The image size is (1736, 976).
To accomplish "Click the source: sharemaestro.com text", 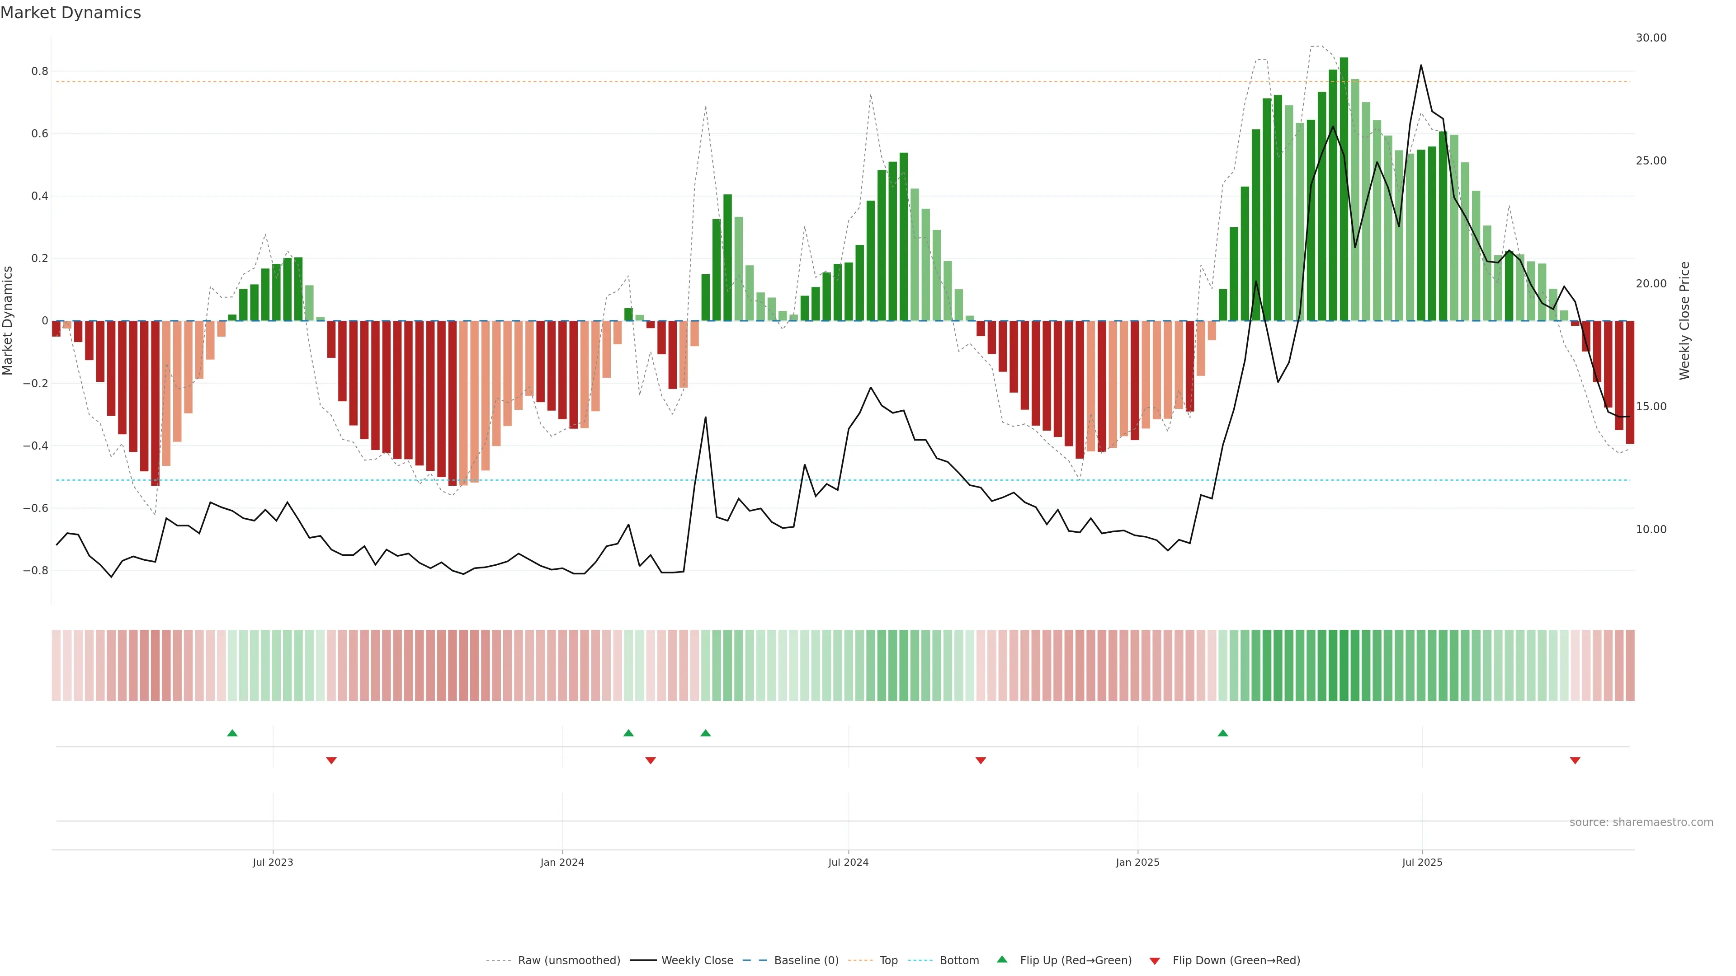I will (x=1641, y=822).
